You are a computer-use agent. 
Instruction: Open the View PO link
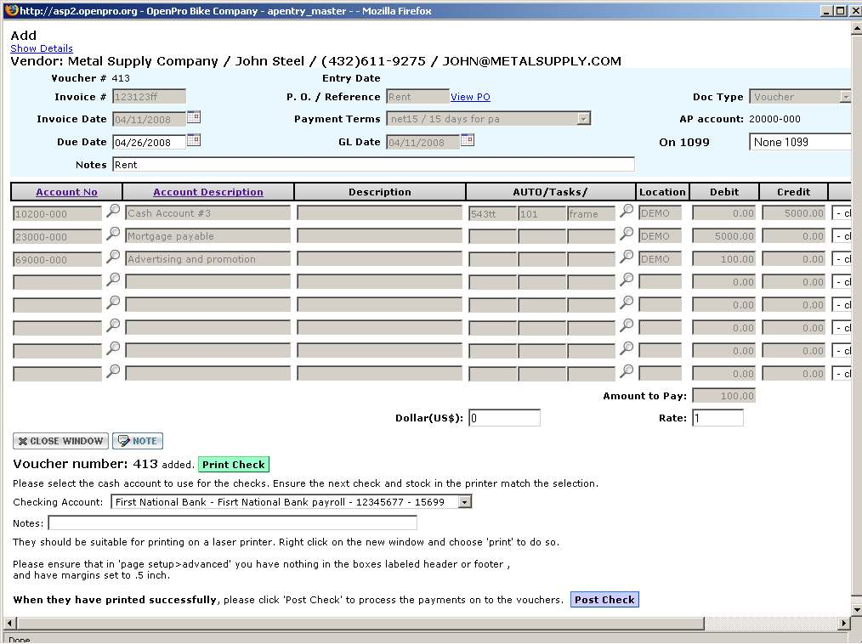[x=470, y=97]
